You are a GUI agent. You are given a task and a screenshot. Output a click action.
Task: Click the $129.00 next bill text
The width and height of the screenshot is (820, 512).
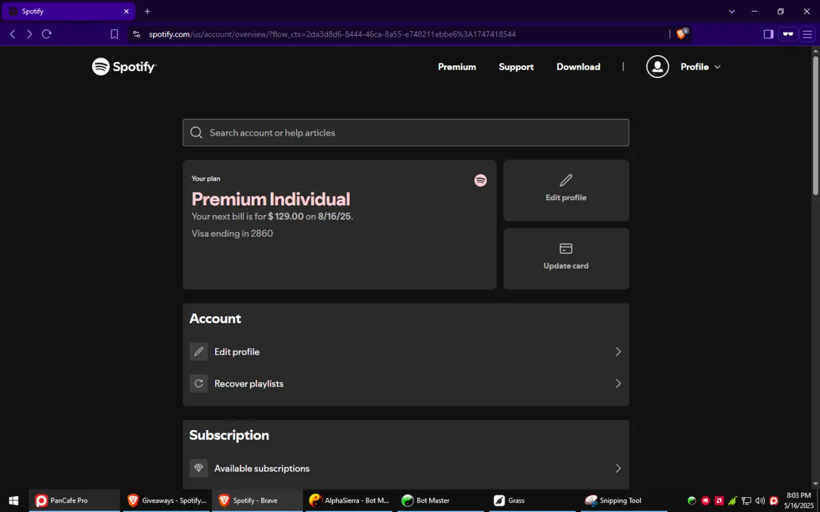tap(286, 216)
